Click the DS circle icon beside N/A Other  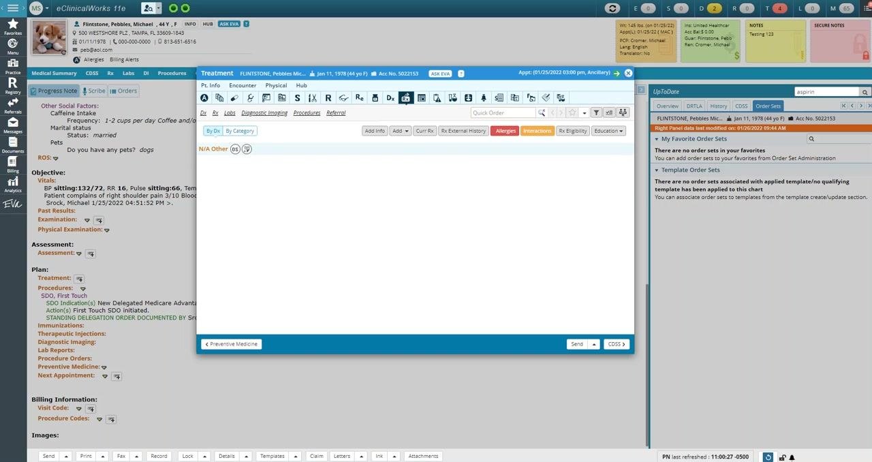235,149
